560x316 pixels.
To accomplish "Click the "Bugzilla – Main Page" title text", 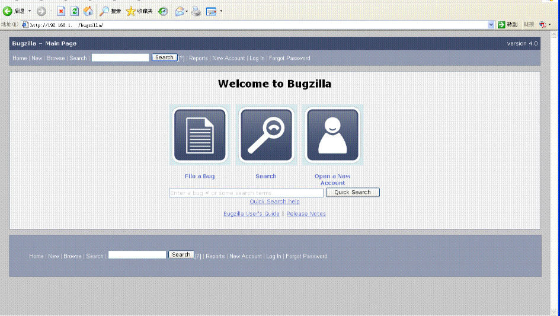I will click(44, 43).
